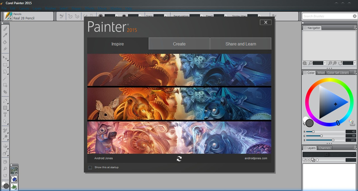This screenshot has width=358, height=191.
Task: Open the Layers panel options menu
Action: (355, 148)
